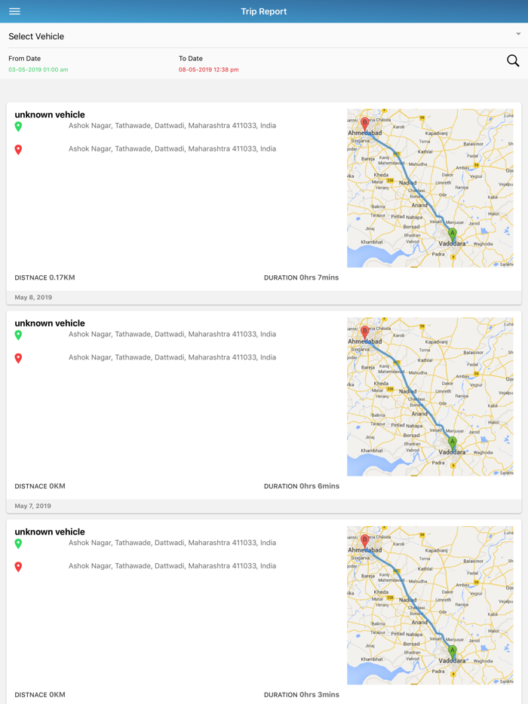
Task: Select second trip's unknown vehicle title
Action: pyautogui.click(x=50, y=323)
